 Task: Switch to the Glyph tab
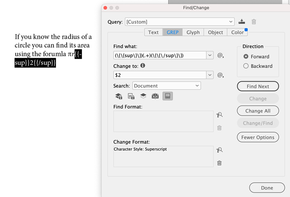[193, 32]
